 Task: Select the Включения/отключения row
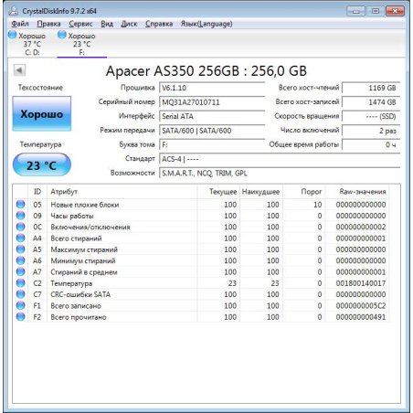point(201,227)
